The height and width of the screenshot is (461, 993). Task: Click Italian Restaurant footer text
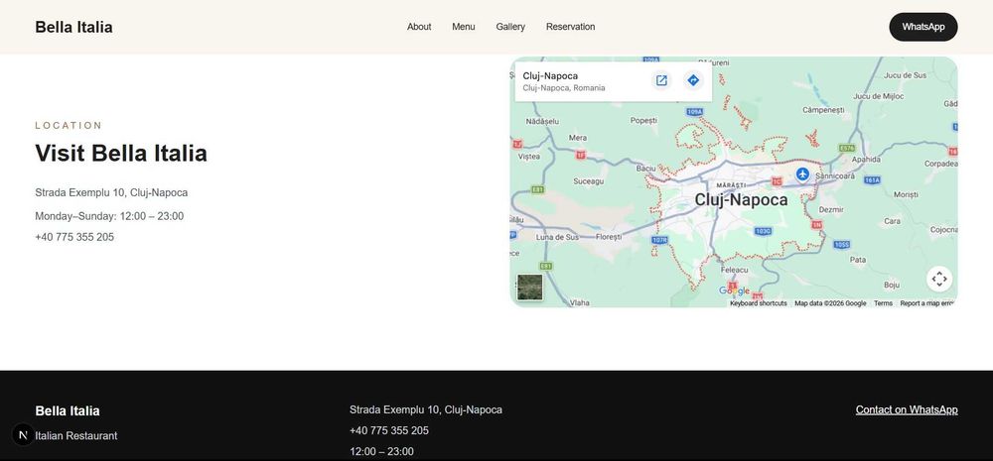point(76,435)
